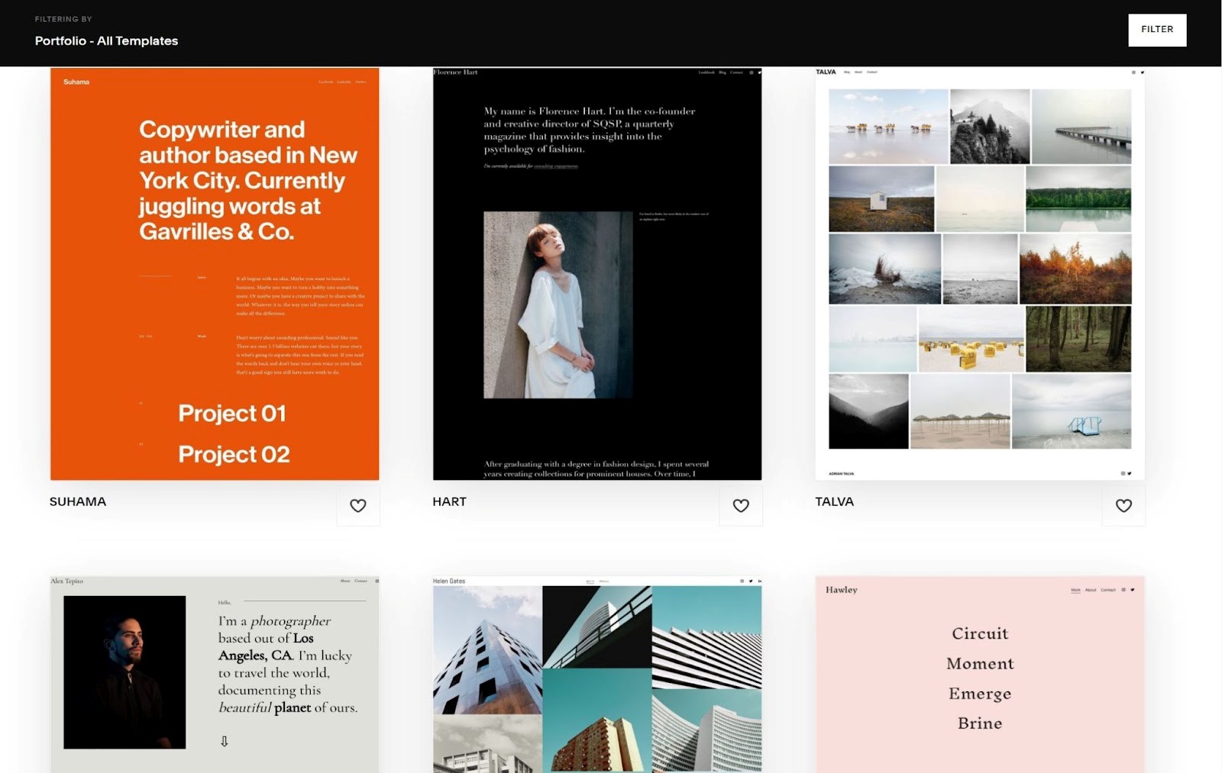Click the Instagram icon in the Hawley header
The width and height of the screenshot is (1222, 773).
point(1123,590)
